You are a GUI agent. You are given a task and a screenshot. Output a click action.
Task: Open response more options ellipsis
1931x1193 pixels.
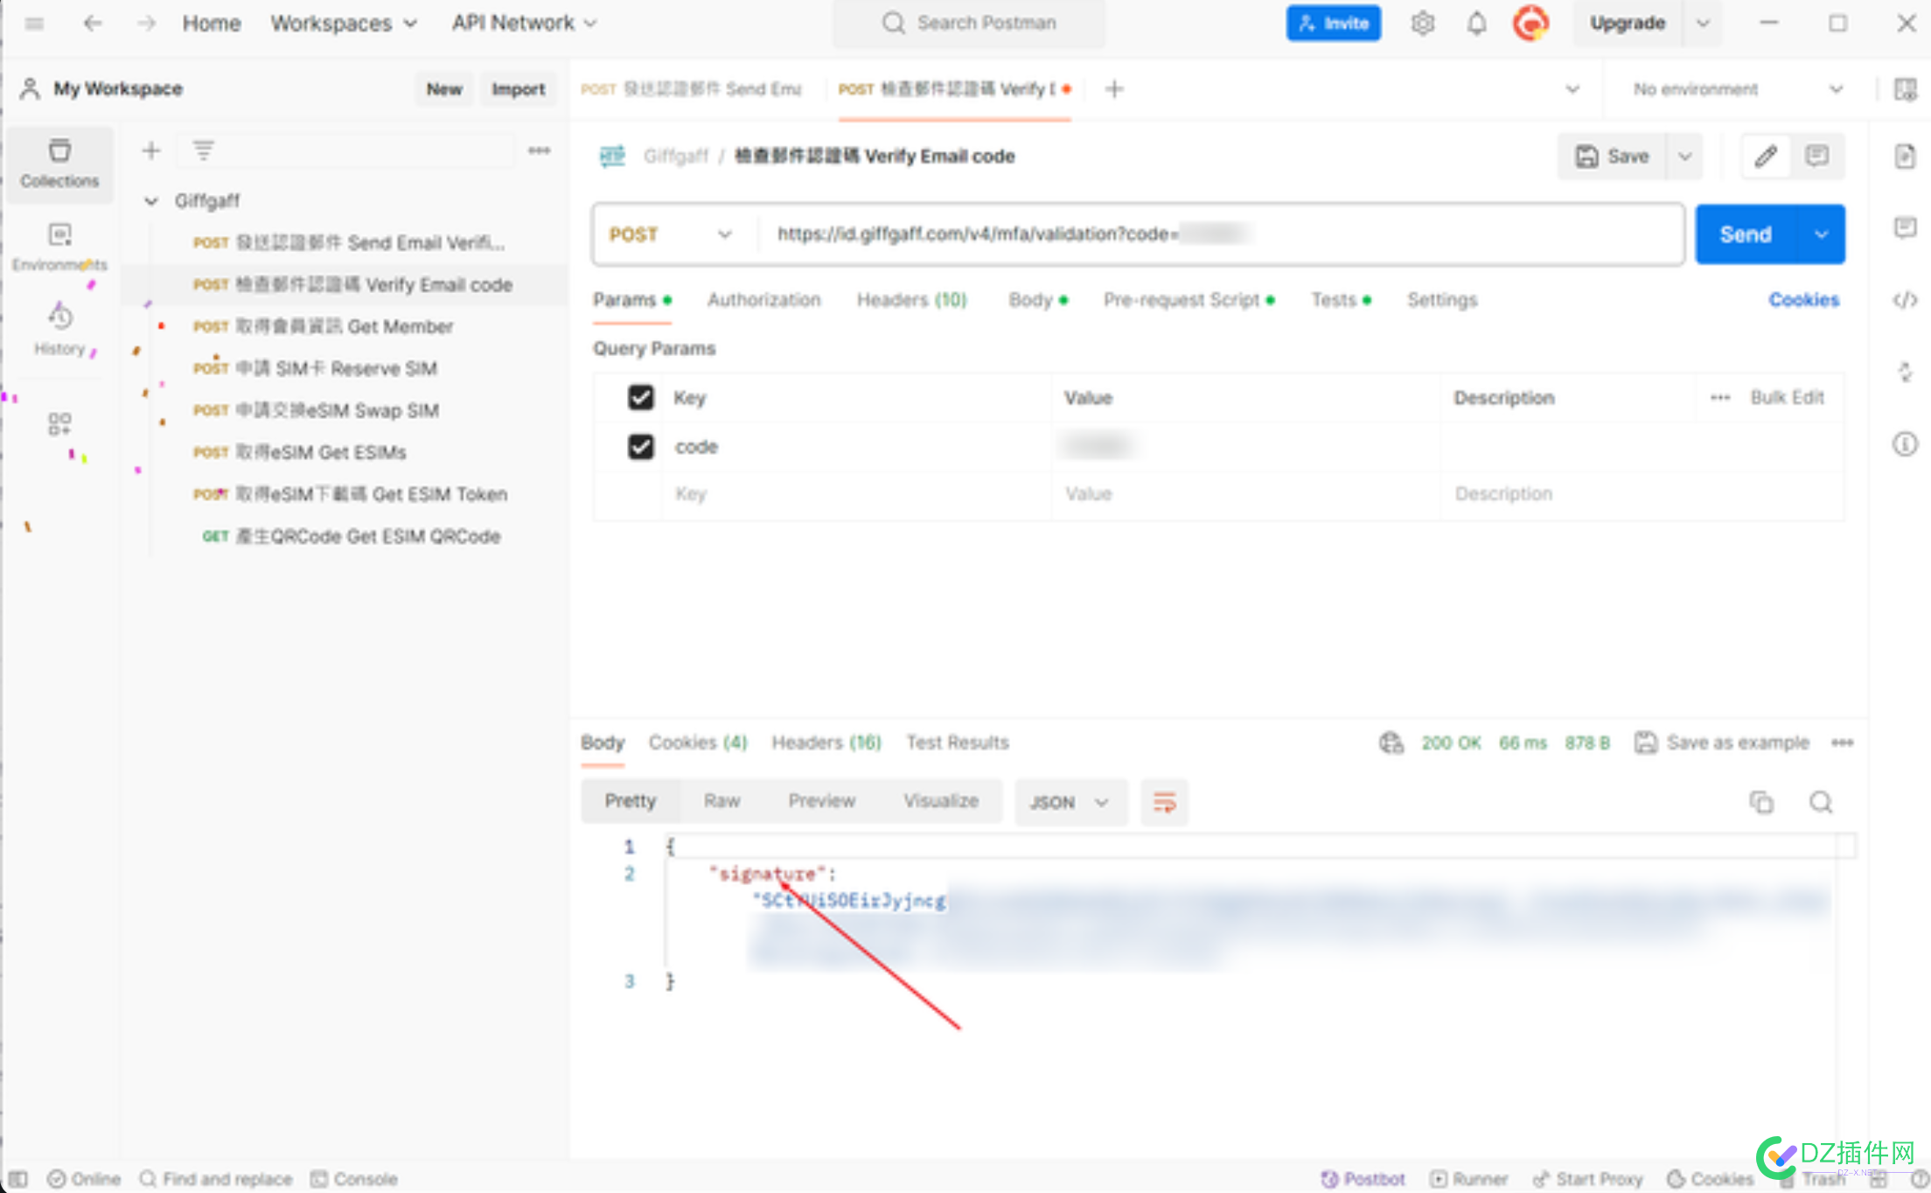click(1843, 743)
